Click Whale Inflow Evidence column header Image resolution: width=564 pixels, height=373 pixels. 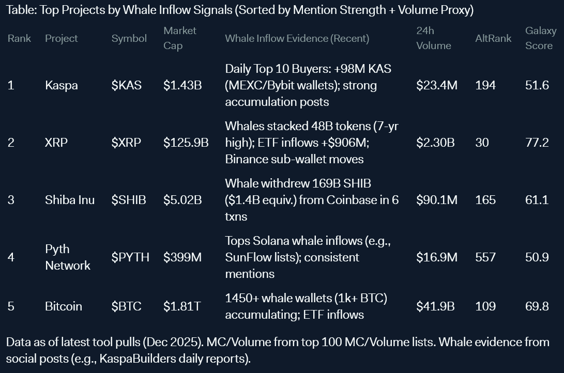point(297,38)
